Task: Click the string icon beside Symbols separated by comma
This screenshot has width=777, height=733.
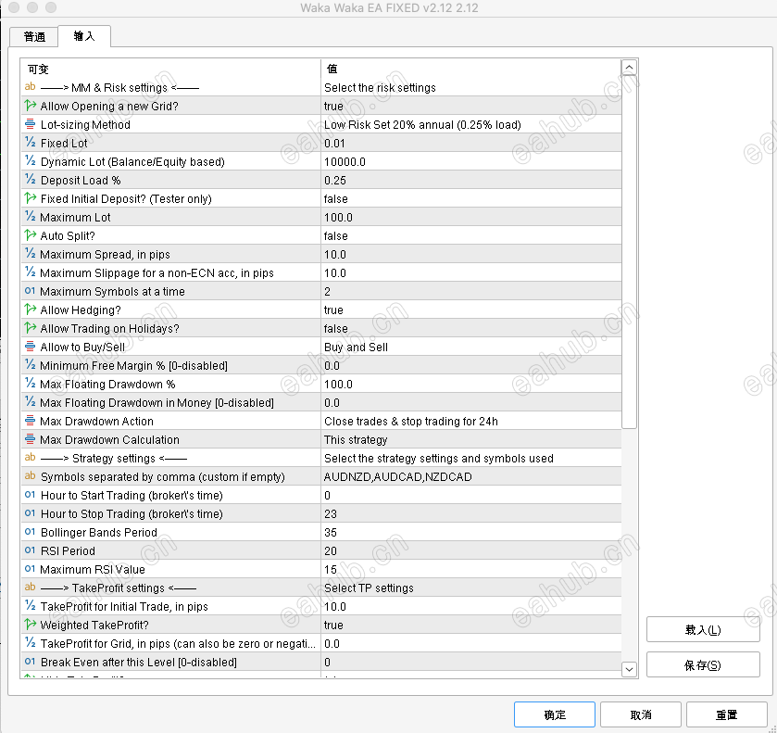Action: click(31, 475)
